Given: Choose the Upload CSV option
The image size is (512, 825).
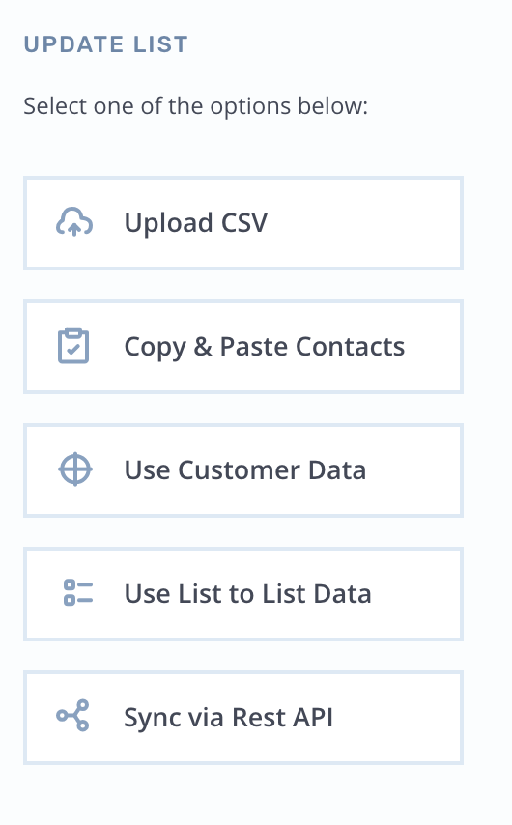Looking at the screenshot, I should tap(243, 223).
